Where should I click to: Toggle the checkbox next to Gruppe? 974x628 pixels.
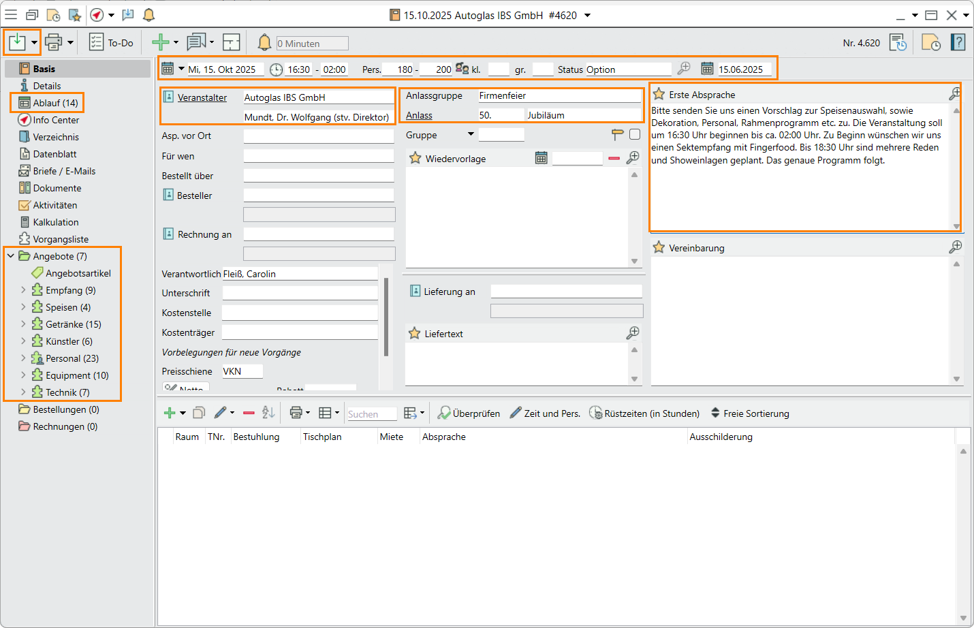pyautogui.click(x=635, y=135)
